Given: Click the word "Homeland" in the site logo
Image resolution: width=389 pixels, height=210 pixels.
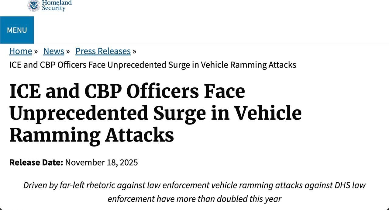Looking at the screenshot, I should click(57, 3).
